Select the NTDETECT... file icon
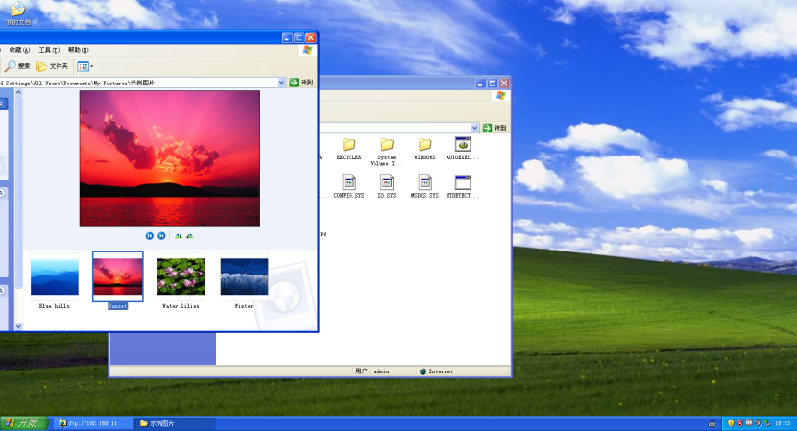 (463, 186)
